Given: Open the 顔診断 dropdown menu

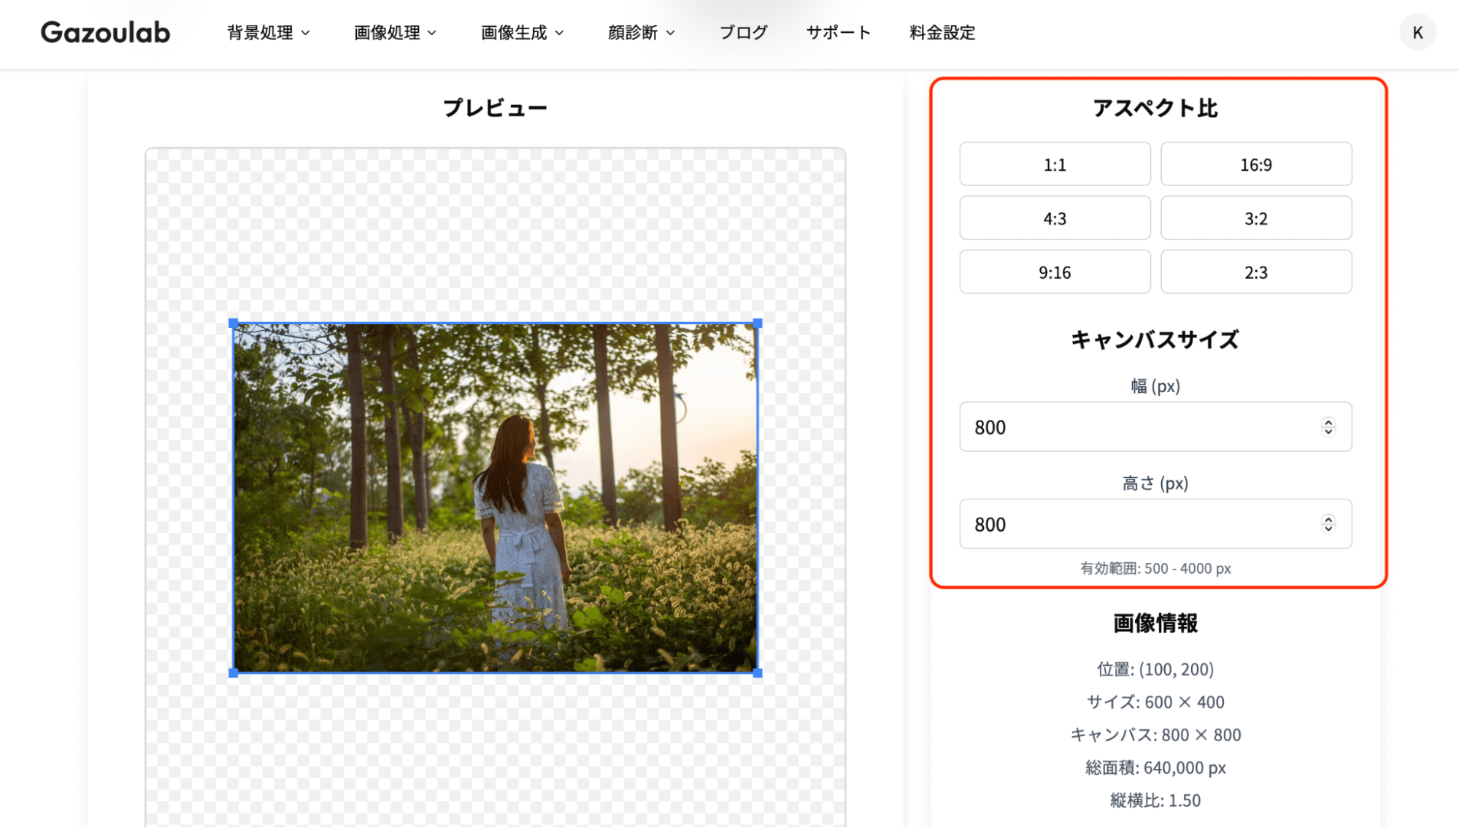Looking at the screenshot, I should (x=642, y=33).
